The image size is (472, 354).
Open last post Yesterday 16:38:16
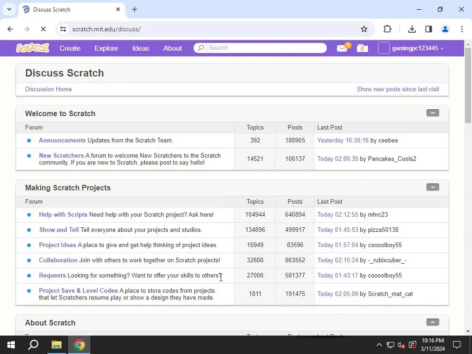click(x=343, y=141)
